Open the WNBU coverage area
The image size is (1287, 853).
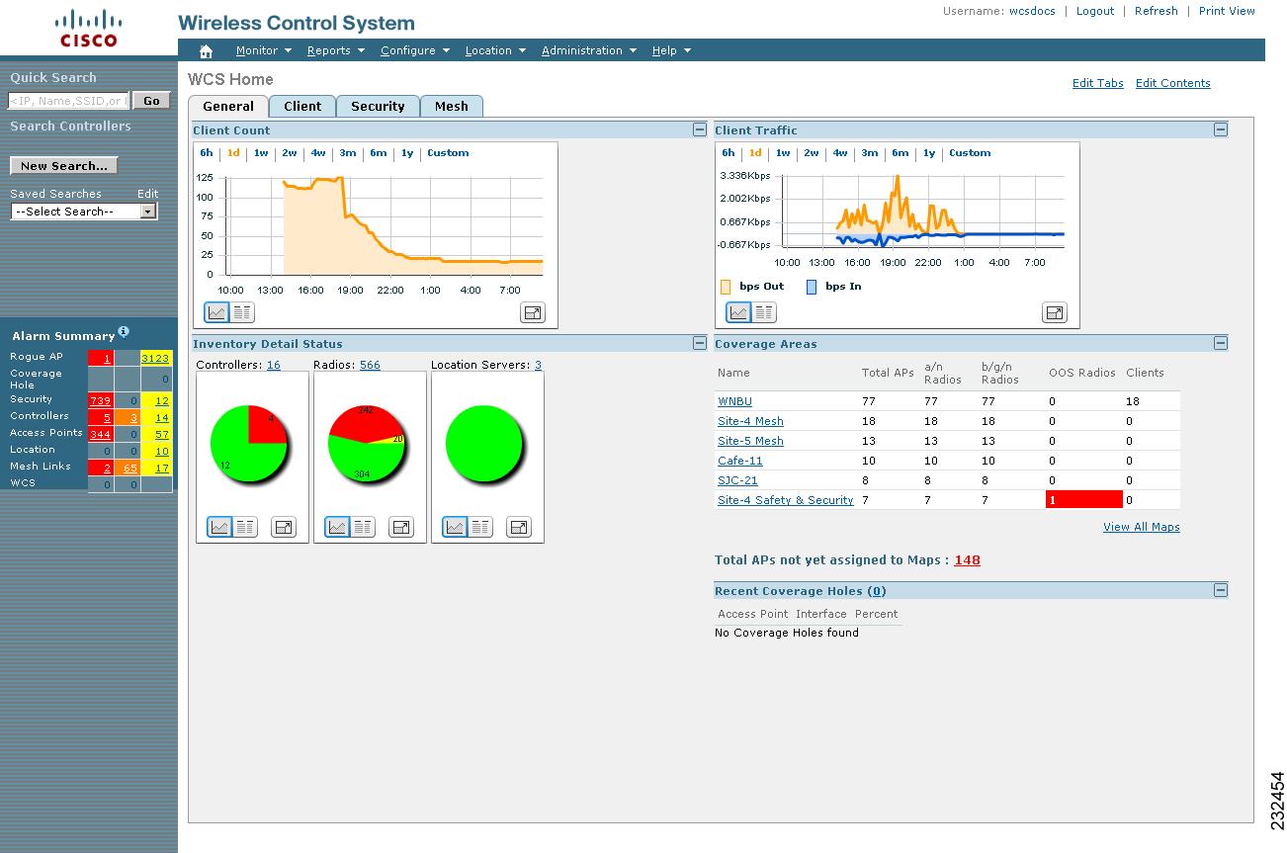pyautogui.click(x=734, y=401)
